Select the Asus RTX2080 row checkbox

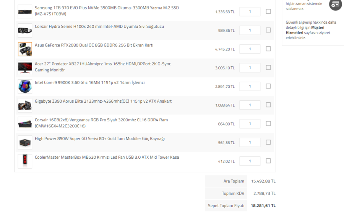click(268, 49)
